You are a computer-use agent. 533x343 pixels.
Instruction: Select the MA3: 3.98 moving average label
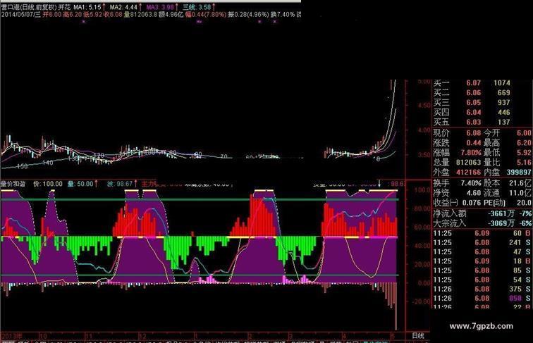[160, 7]
